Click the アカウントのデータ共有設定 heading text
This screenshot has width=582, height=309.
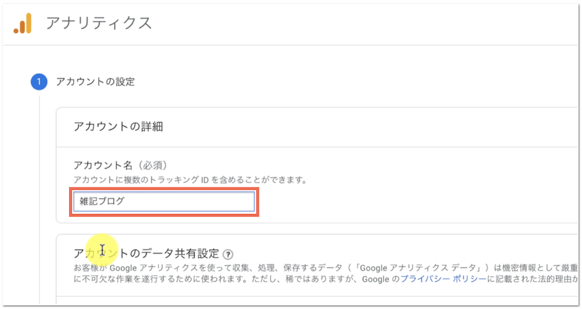(x=146, y=253)
